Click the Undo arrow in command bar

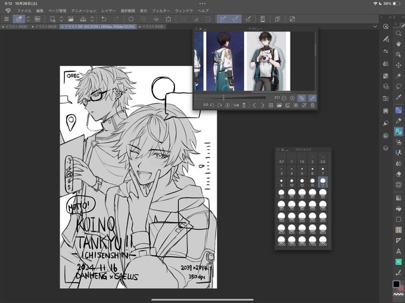click(x=104, y=19)
